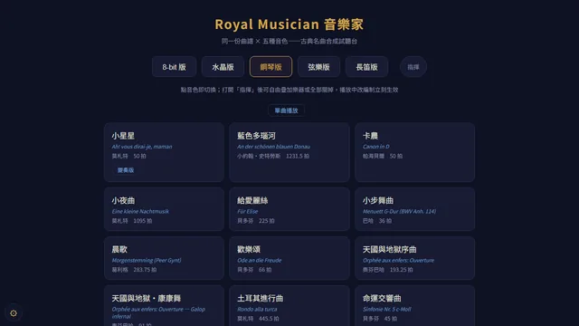Play the 藍色多瑙河 card
The height and width of the screenshot is (326, 579).
coord(289,152)
